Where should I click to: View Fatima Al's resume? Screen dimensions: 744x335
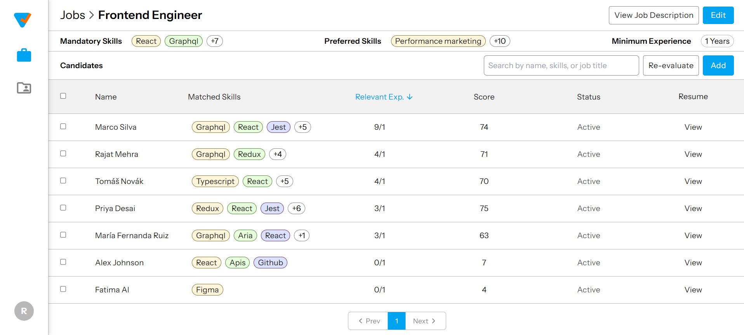tap(693, 290)
